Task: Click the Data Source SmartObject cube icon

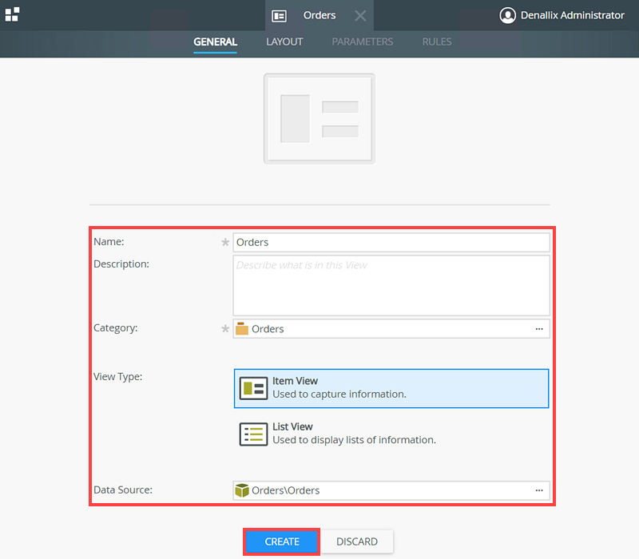Action: pyautogui.click(x=242, y=490)
